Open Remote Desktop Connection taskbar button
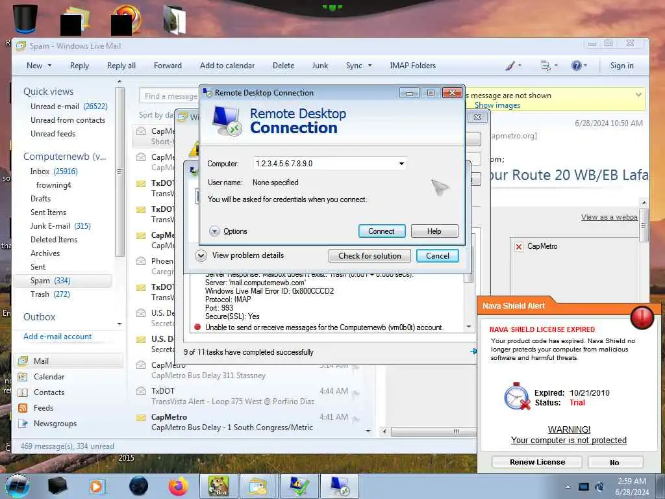665x499 pixels. tap(340, 486)
